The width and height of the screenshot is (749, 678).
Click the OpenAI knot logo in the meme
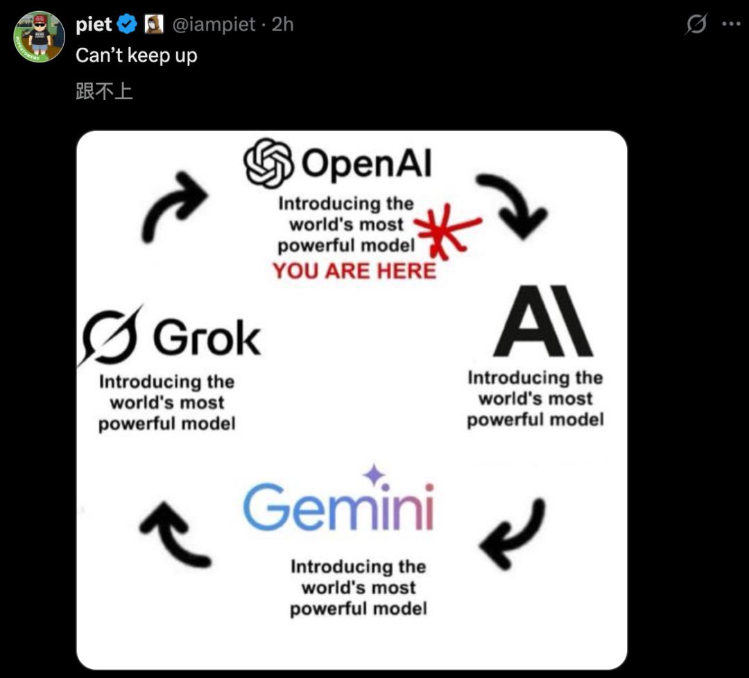pyautogui.click(x=270, y=164)
